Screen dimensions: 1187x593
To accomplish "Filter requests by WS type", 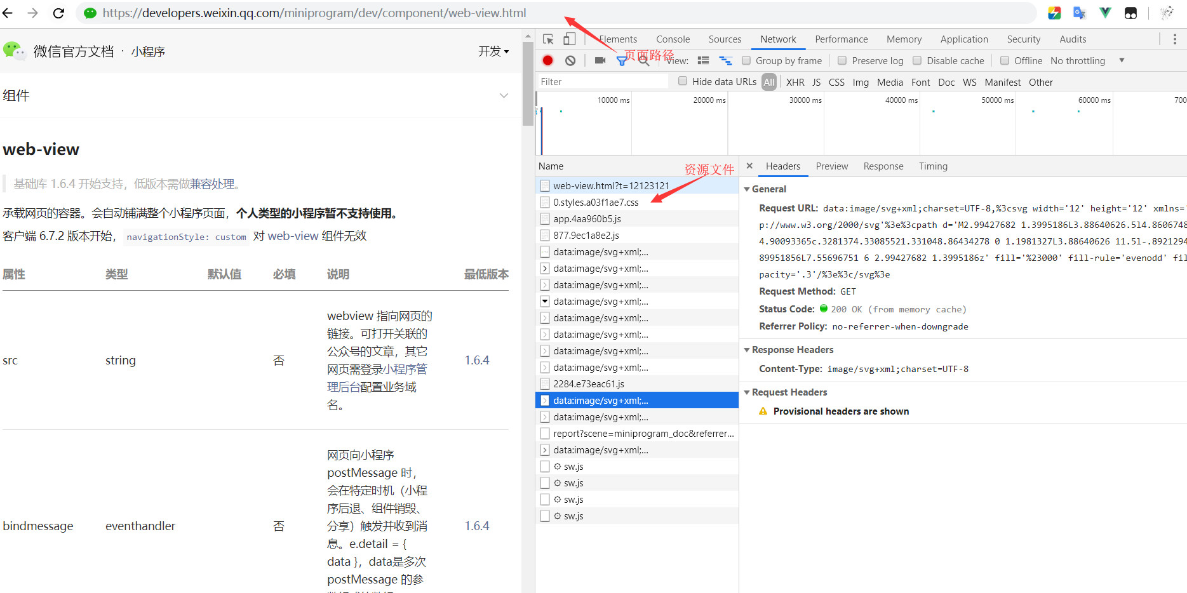I will point(969,82).
